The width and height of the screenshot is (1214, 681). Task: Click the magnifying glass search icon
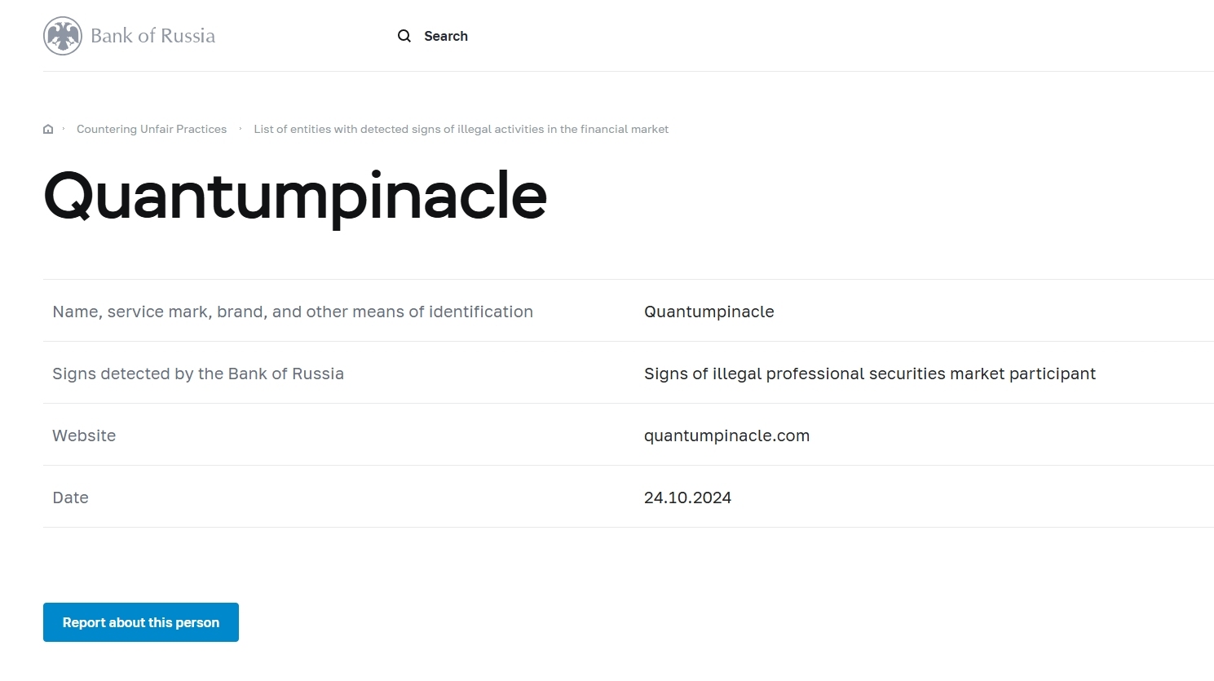(404, 36)
